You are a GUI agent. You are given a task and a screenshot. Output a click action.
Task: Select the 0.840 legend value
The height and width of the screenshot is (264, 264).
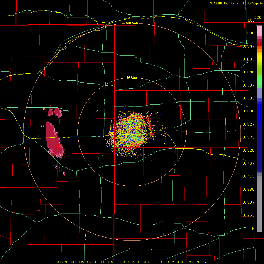pyautogui.click(x=248, y=72)
